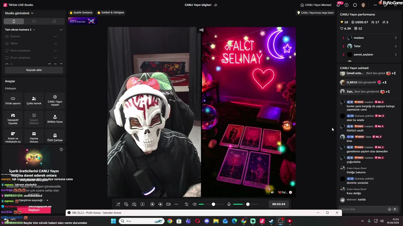Switch to portrait phone layout
403x226 pixels.
coord(14,21)
